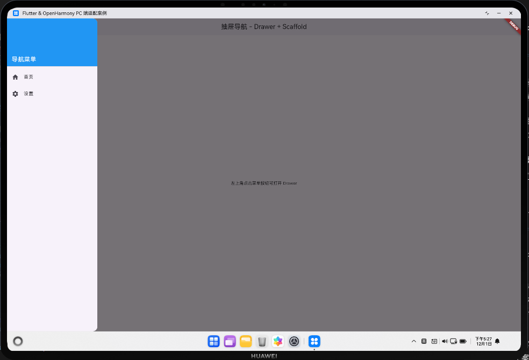Close the Flutter application window
Image resolution: width=529 pixels, height=360 pixels.
tap(511, 13)
